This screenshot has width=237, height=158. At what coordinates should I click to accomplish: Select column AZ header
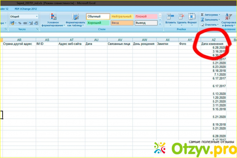click(x=214, y=39)
